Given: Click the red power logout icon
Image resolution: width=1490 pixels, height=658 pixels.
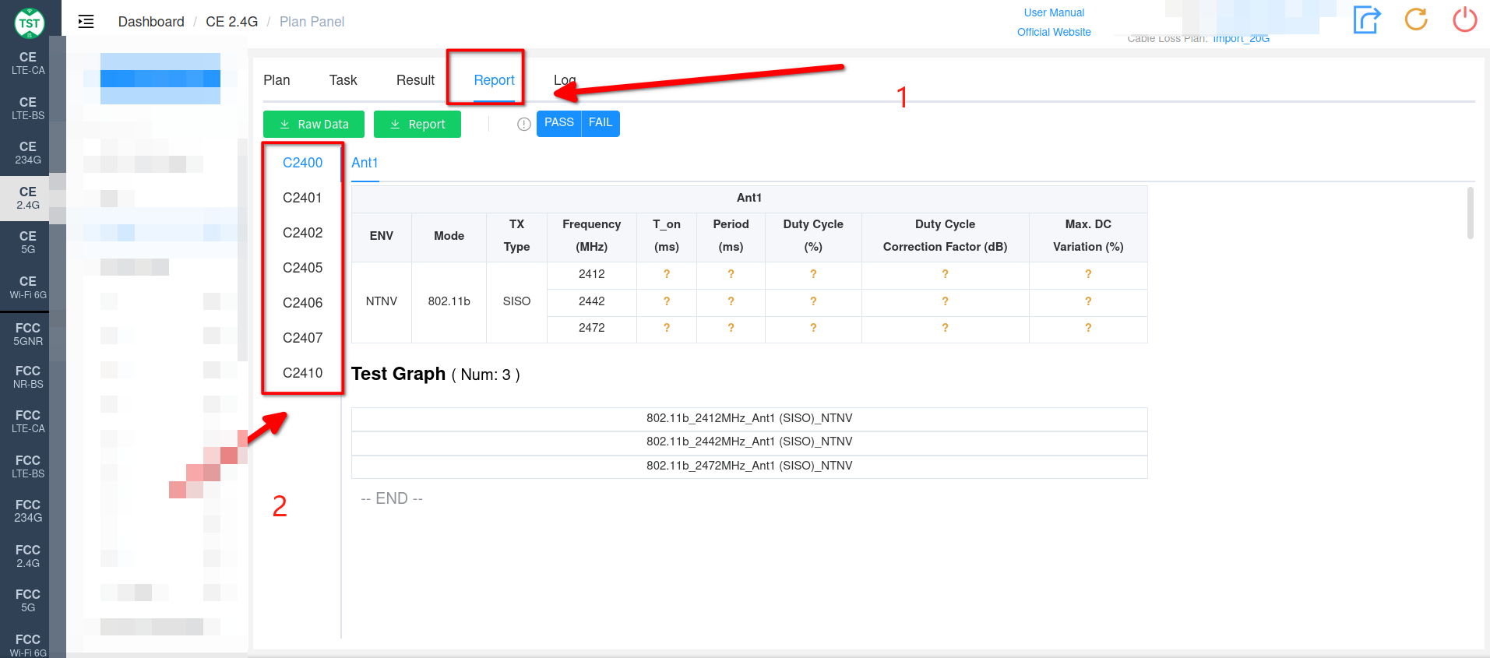Looking at the screenshot, I should tap(1465, 19).
